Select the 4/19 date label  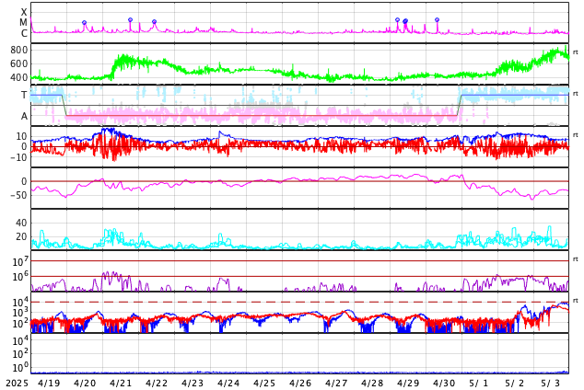49,384
